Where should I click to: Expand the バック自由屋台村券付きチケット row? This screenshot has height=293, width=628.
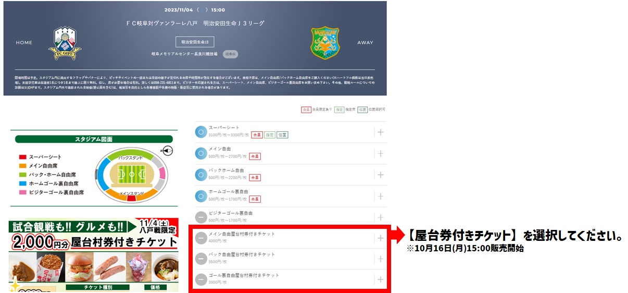click(x=381, y=259)
